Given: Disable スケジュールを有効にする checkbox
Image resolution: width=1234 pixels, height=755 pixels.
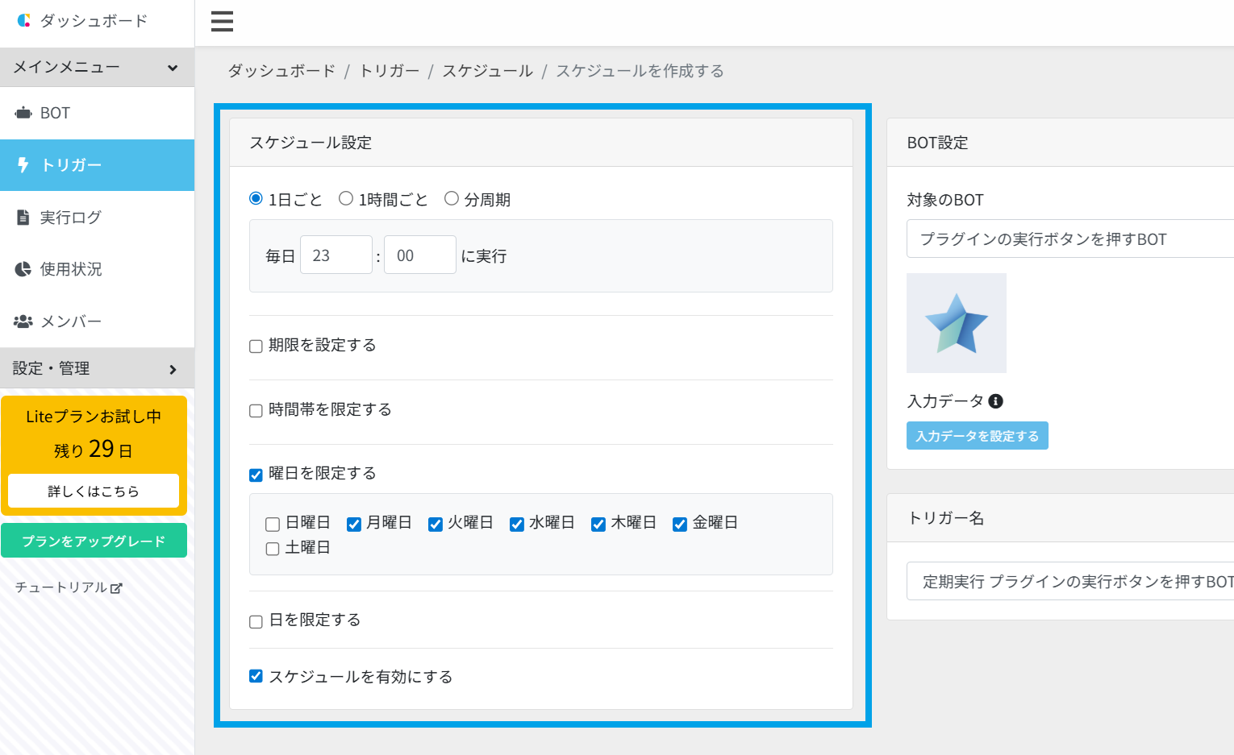Looking at the screenshot, I should (256, 676).
